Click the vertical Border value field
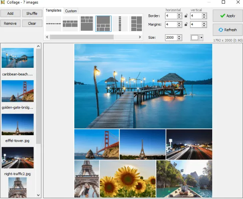This screenshot has height=199, width=243. (196, 16)
